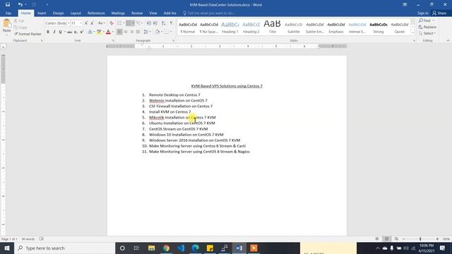Click the Text Effects icon

91,32
